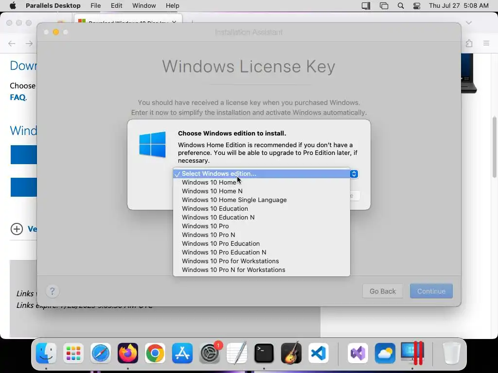Open TextEdit from the Dock
The height and width of the screenshot is (373, 498).
pyautogui.click(x=237, y=353)
